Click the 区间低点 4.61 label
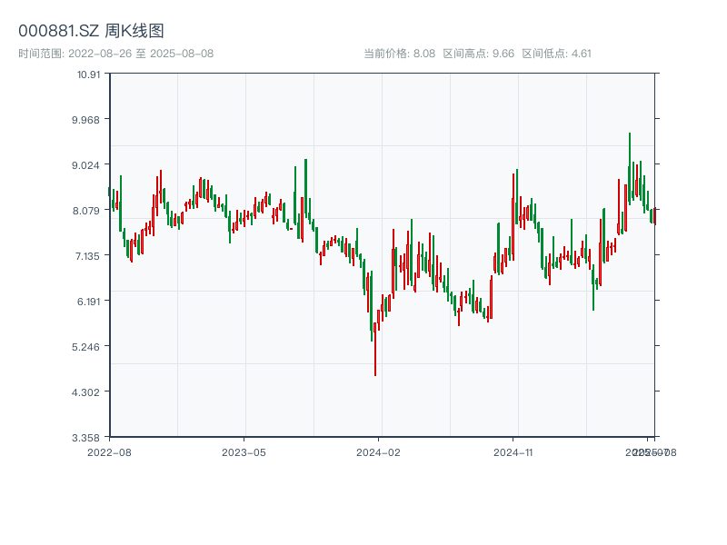Screen dimensions: 727x545 click(x=556, y=54)
